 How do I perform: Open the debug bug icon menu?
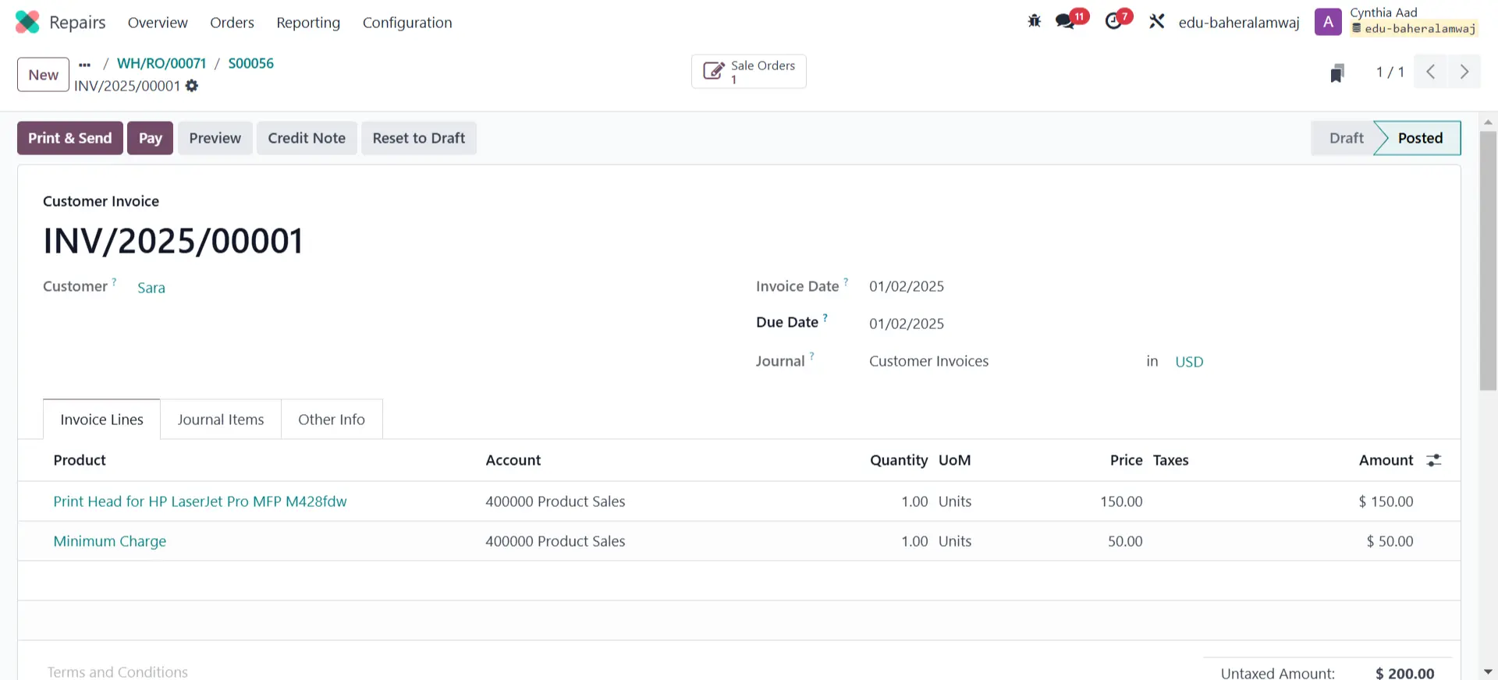(x=1034, y=21)
